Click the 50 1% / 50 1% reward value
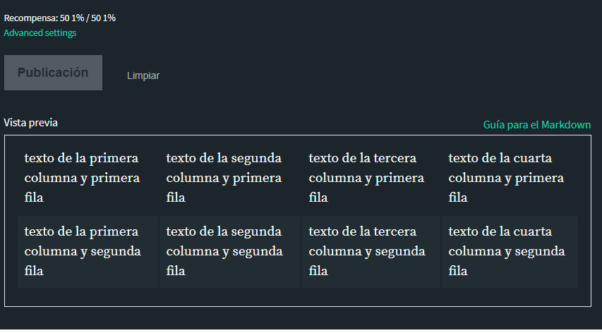 click(88, 18)
